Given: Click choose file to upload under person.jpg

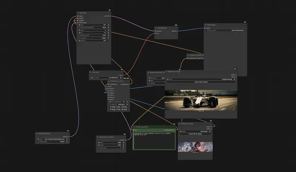Looking at the screenshot, I should click(x=195, y=134).
